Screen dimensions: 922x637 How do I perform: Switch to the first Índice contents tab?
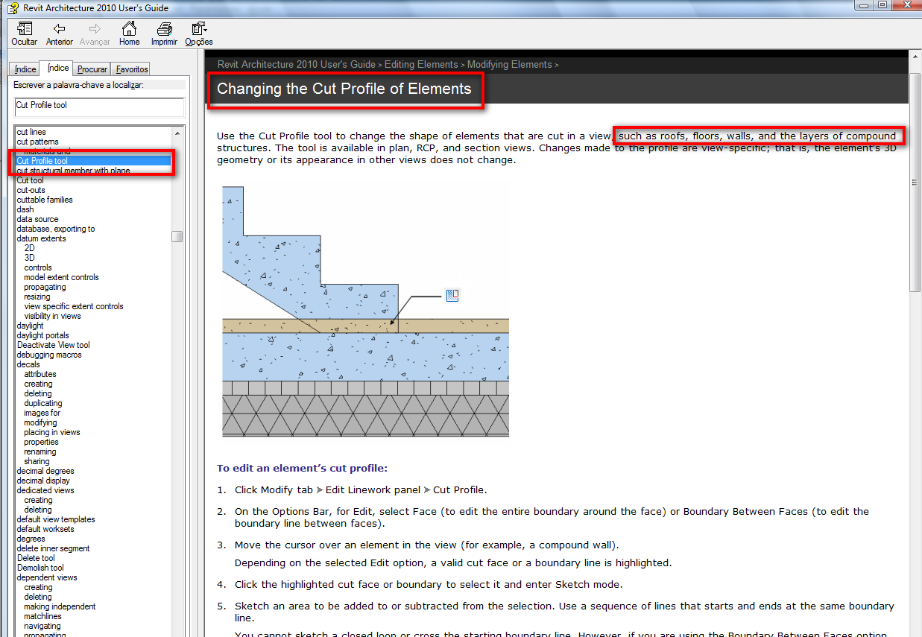coord(25,69)
